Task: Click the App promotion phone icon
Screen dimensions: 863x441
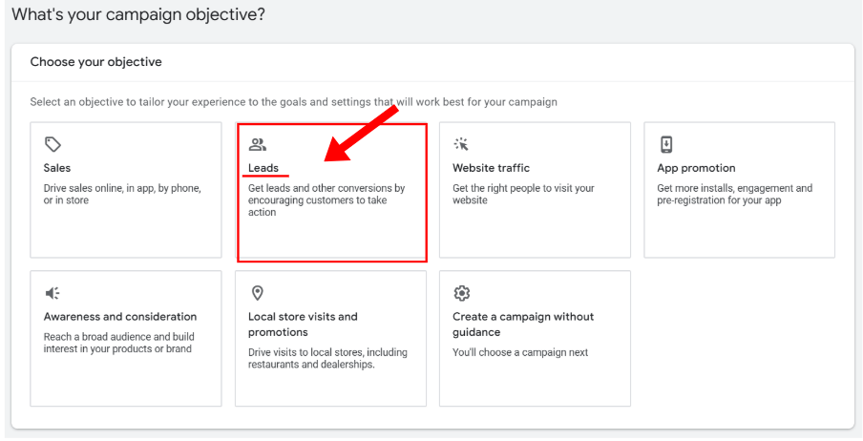Action: click(666, 144)
